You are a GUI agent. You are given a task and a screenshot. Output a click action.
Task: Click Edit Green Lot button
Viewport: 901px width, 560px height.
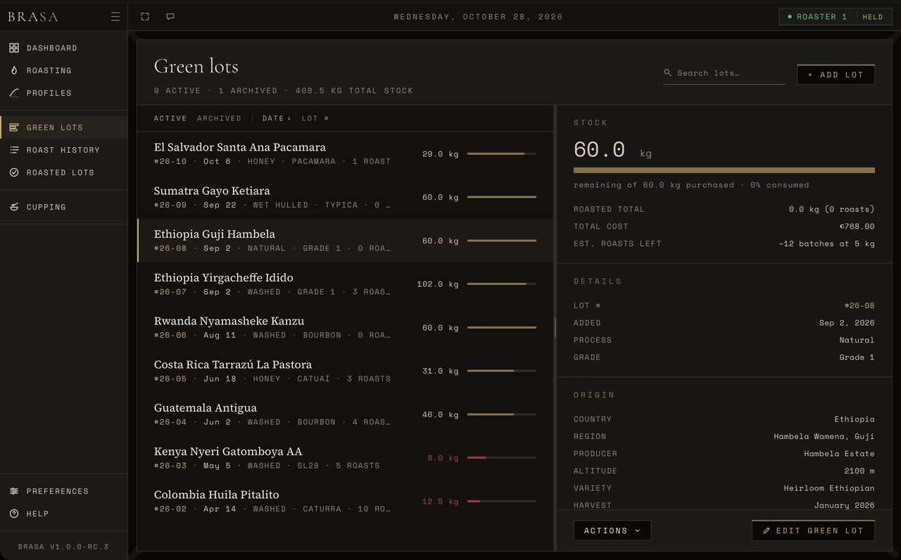813,530
